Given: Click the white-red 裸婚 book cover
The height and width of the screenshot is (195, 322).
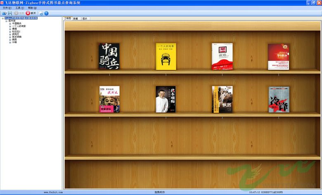Looking at the screenshot, I should (222, 56).
